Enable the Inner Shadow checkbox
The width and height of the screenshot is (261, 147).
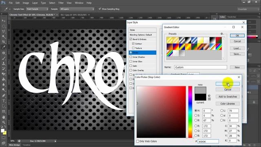pyautogui.click(x=130, y=57)
